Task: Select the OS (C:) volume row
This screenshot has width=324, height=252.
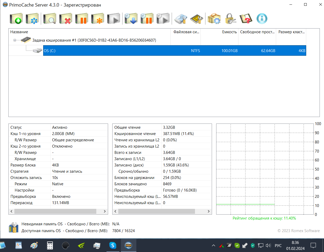Action: [175, 51]
